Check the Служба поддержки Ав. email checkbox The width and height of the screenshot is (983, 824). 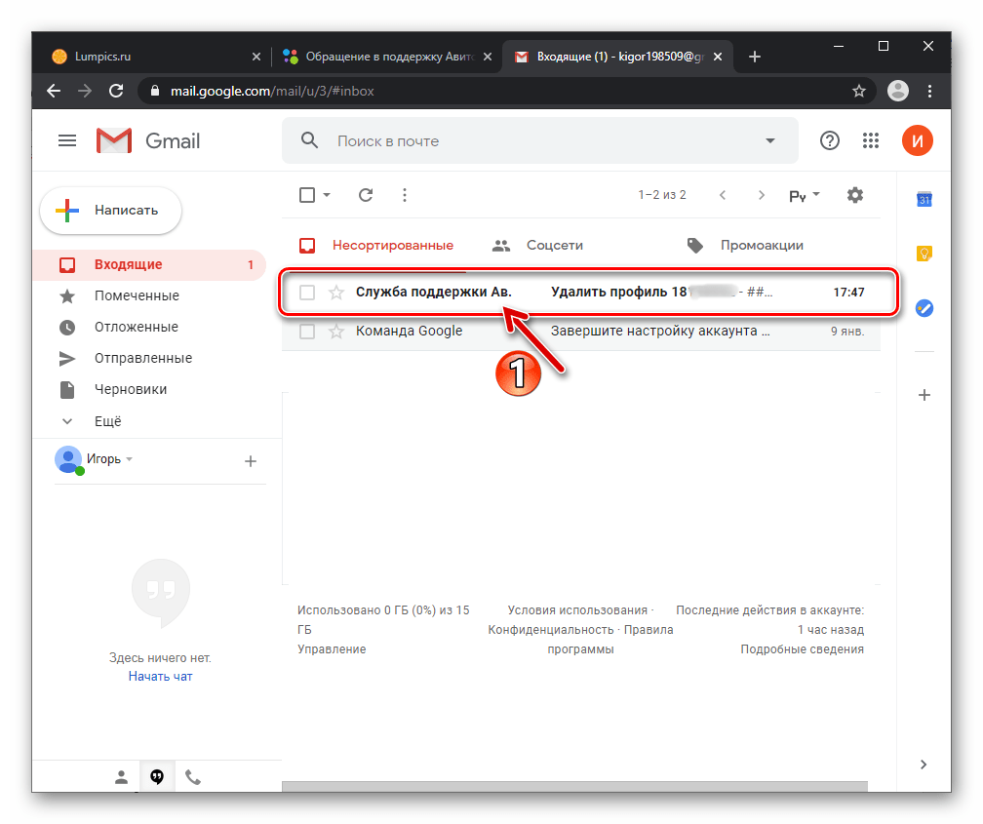[x=307, y=293]
